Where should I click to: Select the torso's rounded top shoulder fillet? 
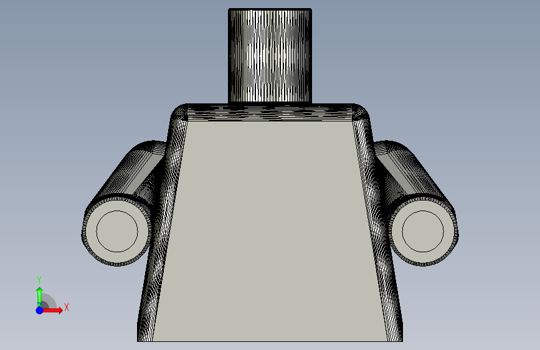[x=270, y=112]
